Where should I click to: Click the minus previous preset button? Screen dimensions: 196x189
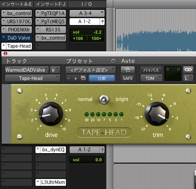[x=69, y=78]
